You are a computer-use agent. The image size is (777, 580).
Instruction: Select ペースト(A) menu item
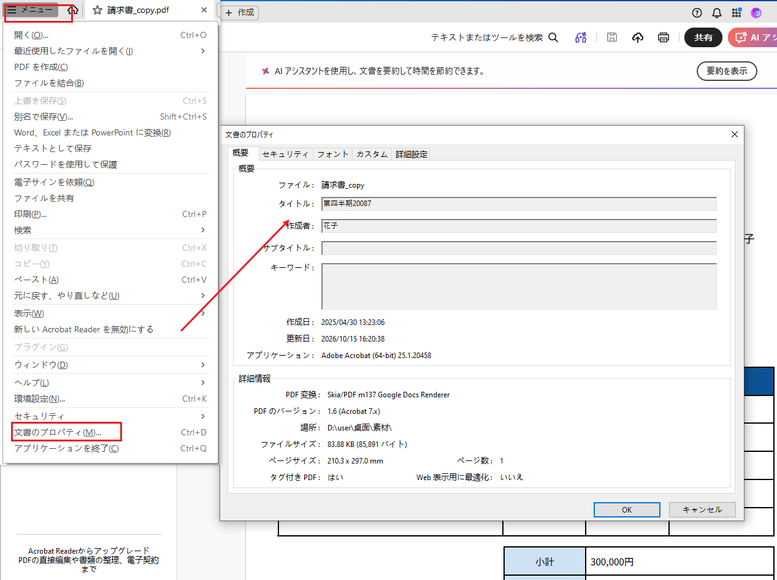110,280
